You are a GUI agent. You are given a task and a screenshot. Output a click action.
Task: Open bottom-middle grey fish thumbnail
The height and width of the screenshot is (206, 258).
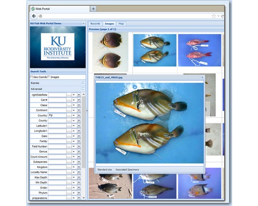click(x=155, y=186)
